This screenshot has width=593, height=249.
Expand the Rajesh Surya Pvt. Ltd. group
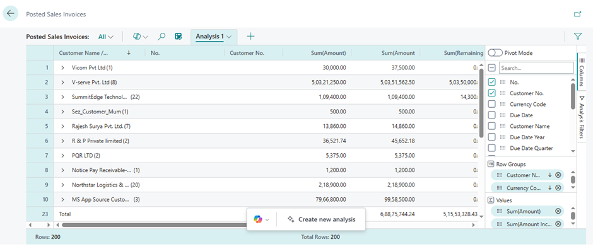click(x=63, y=126)
